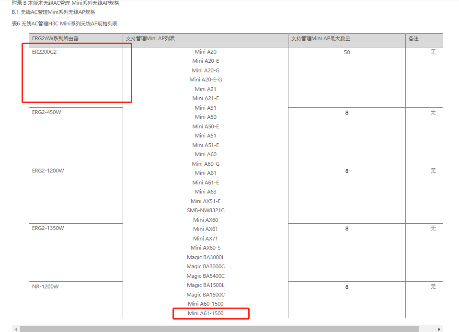Click the Mini A61-1500 entry
Screen dimensions: 459x332
[x=206, y=313]
